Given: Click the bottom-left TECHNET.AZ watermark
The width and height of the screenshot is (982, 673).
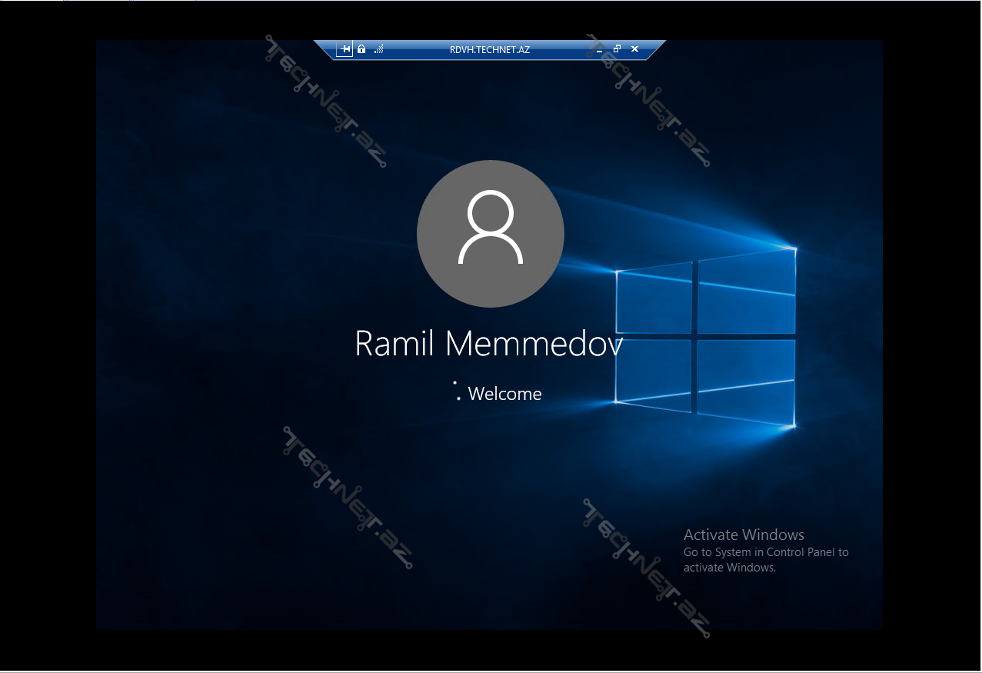Looking at the screenshot, I should [348, 498].
